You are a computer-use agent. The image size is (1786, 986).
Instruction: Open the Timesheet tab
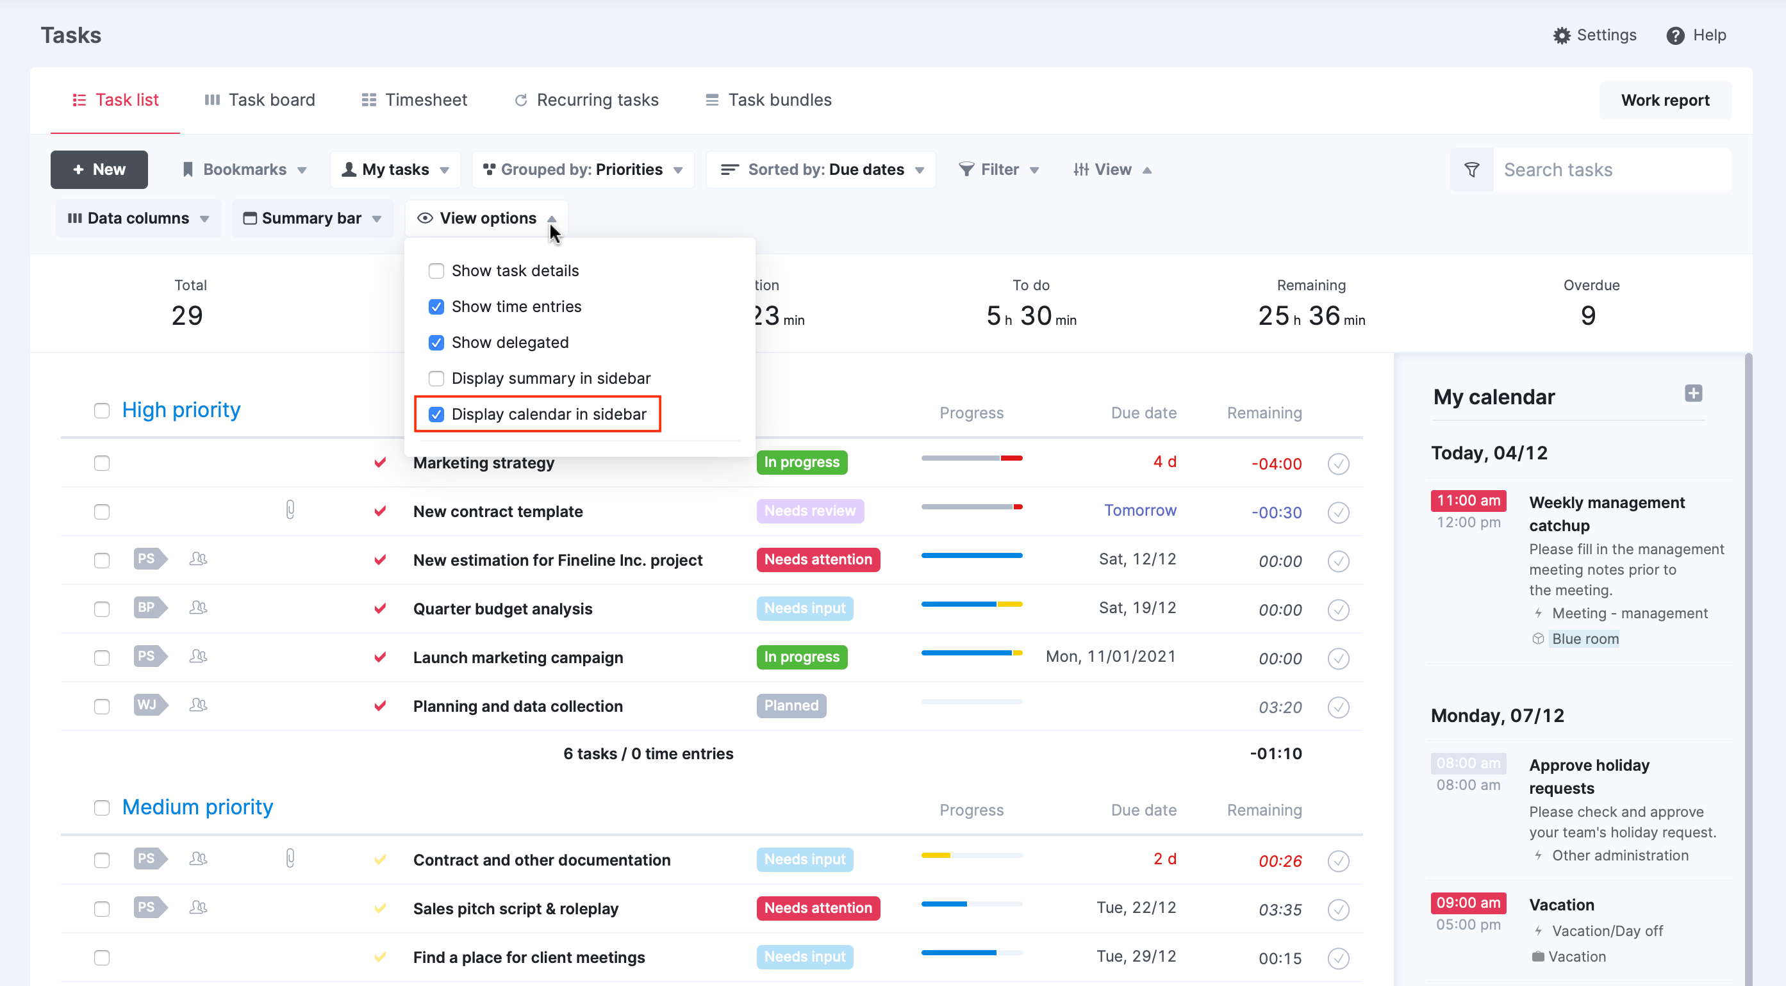(x=415, y=101)
